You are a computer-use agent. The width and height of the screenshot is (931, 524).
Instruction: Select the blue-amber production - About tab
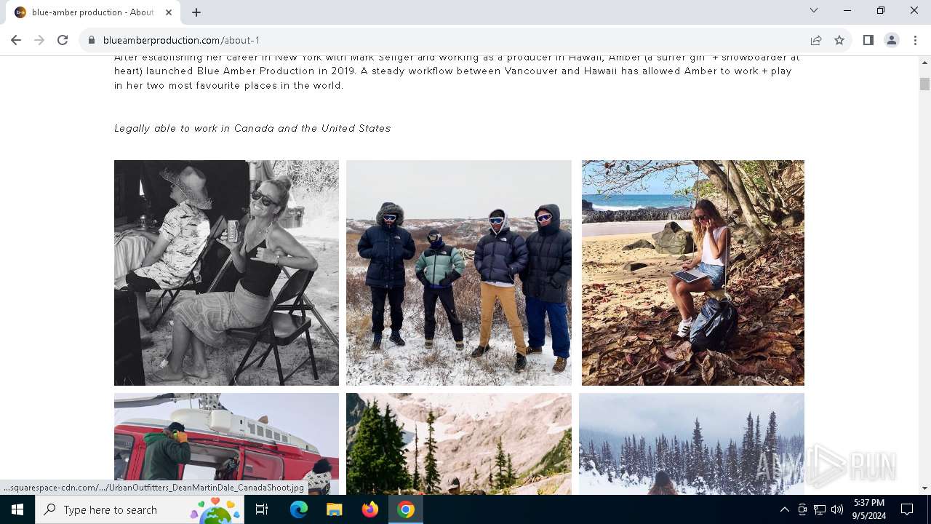click(93, 12)
